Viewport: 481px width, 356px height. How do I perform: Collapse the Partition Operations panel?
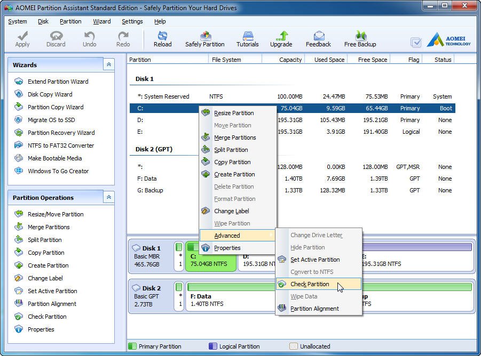(109, 197)
